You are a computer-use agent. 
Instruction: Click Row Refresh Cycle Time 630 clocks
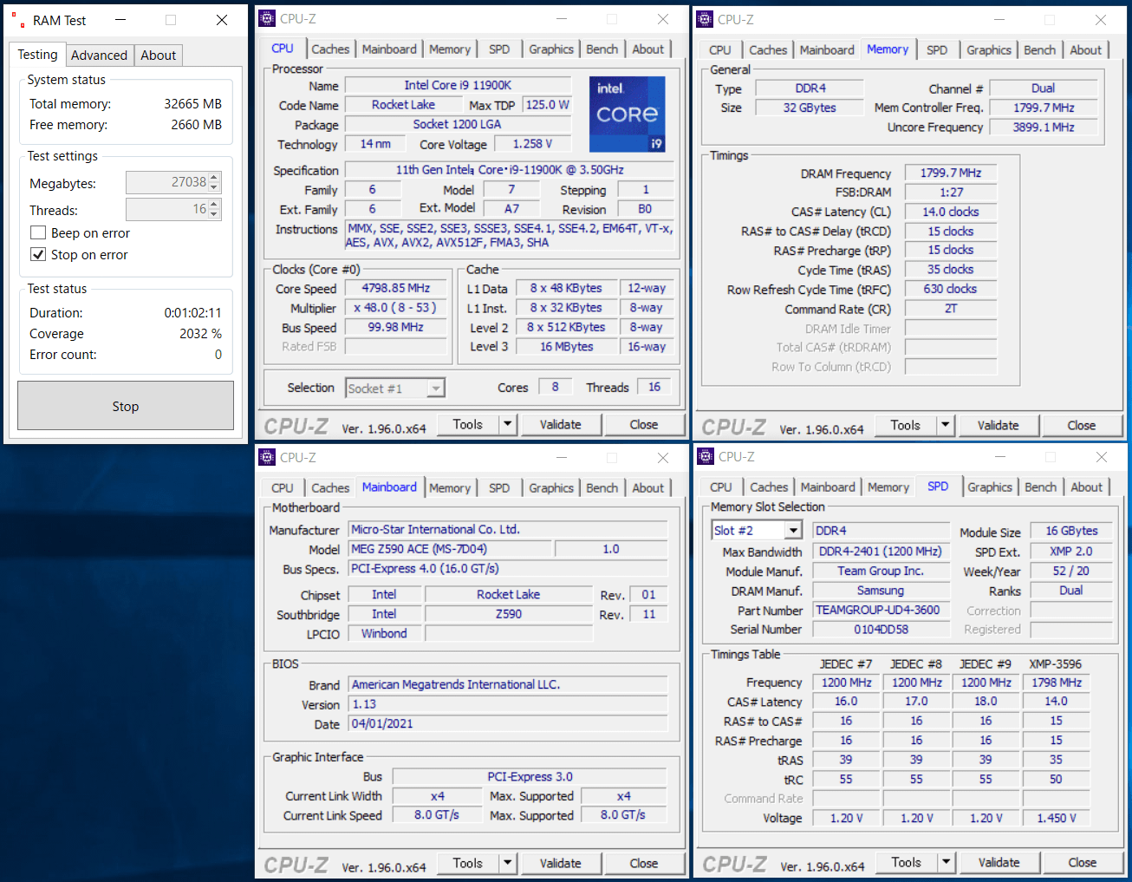click(951, 289)
